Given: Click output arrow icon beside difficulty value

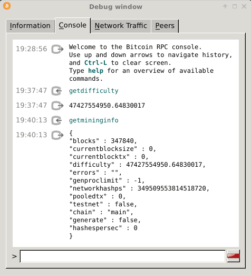Looking at the screenshot, I should [57, 106].
